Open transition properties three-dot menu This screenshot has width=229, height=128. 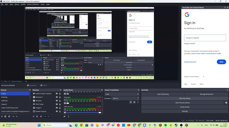[x=138, y=102]
